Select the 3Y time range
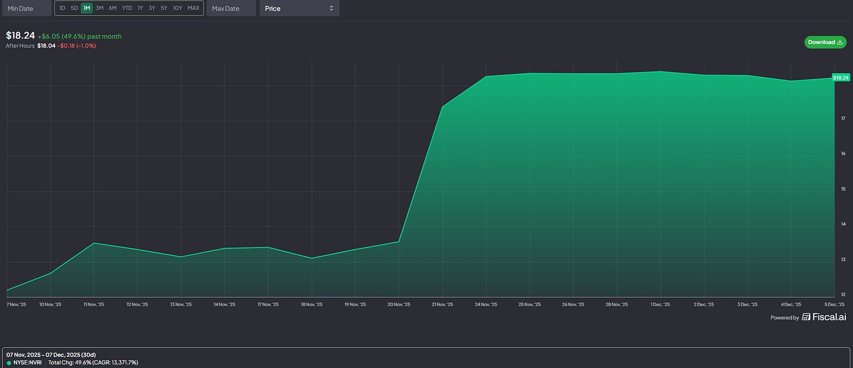Screen dimensions: 853x368 pyautogui.click(x=152, y=8)
